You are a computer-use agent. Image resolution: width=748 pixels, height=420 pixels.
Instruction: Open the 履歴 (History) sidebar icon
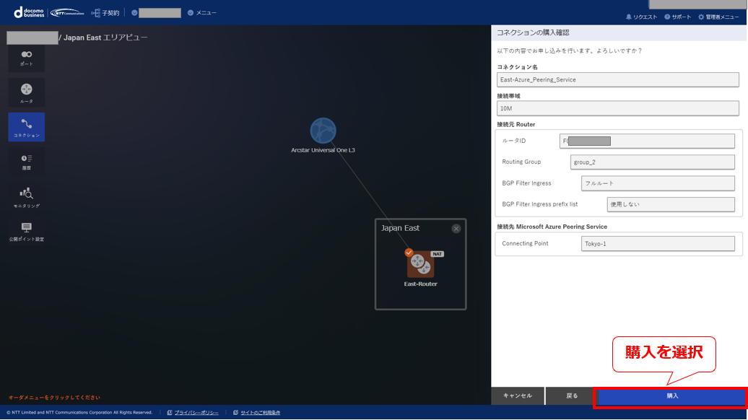(26, 162)
